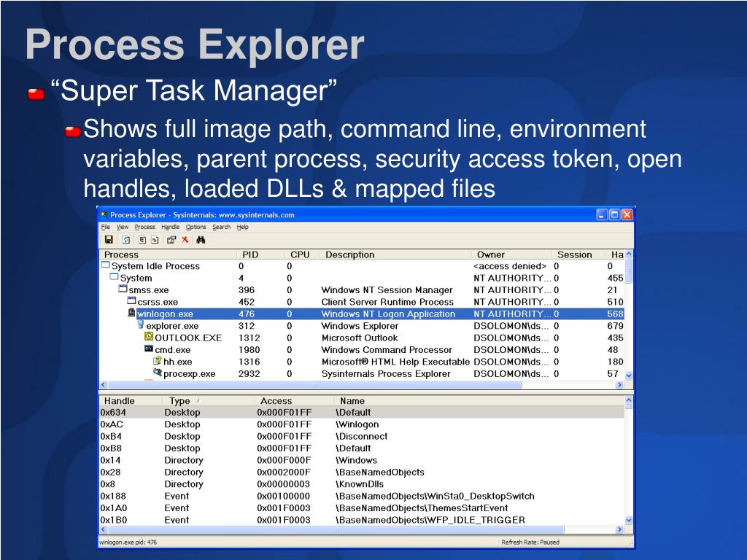Click the Save floppy disk toolbar icon
Screen dimensions: 747x560
coord(109,239)
